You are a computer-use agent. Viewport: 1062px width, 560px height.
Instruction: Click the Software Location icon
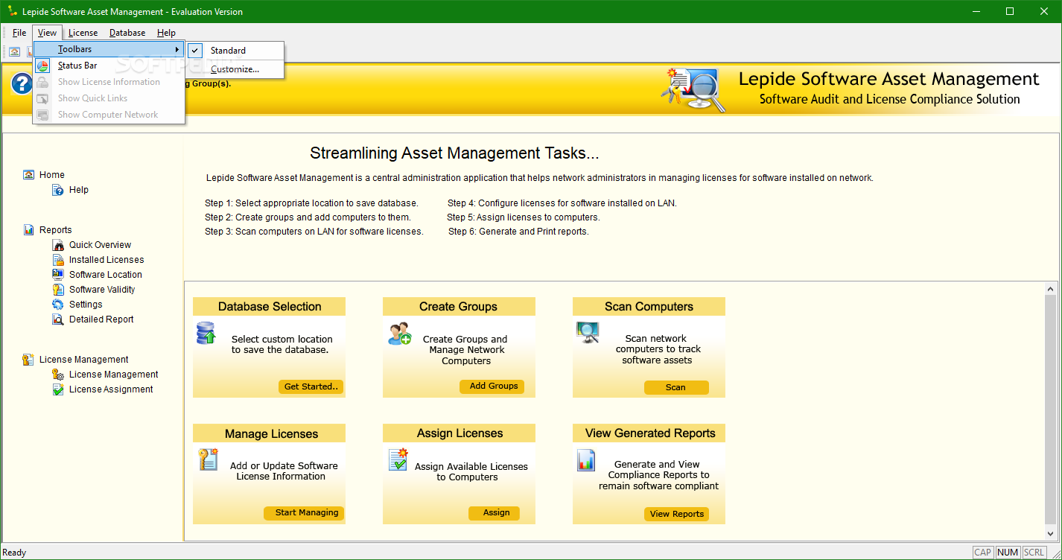click(x=57, y=275)
